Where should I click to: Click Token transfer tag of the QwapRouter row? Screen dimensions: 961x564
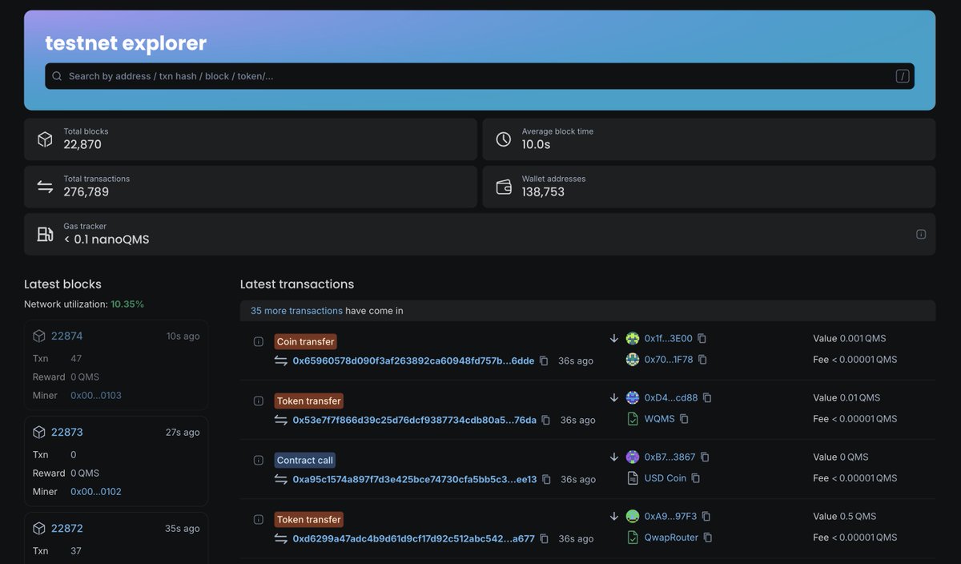[x=308, y=519]
